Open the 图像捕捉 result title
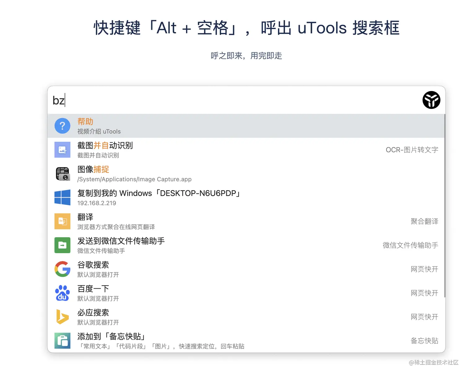The width and height of the screenshot is (468, 375). 93,169
